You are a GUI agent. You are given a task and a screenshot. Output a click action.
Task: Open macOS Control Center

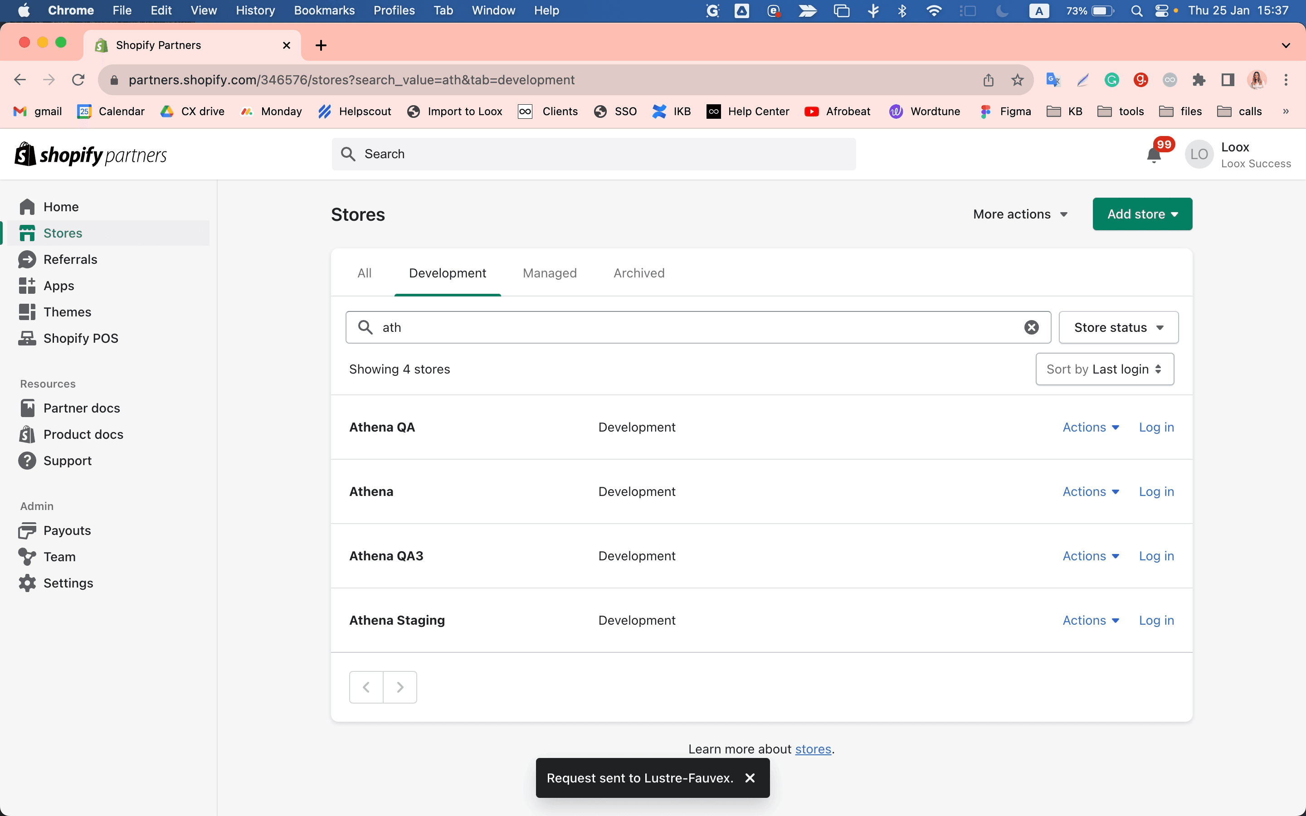(1161, 11)
